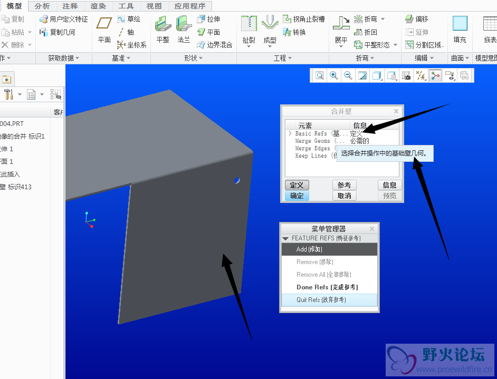Insert a 坐标系
Image resolution: width=497 pixels, height=379 pixels.
pyautogui.click(x=131, y=45)
